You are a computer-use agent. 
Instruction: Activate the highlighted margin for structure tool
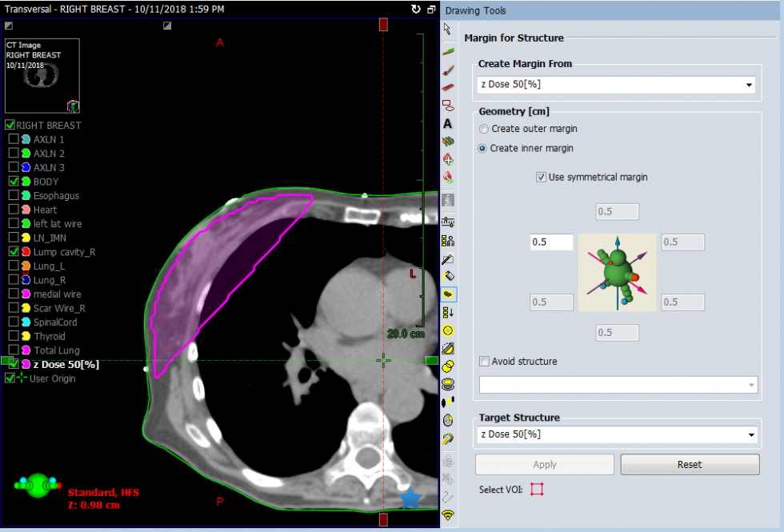448,294
